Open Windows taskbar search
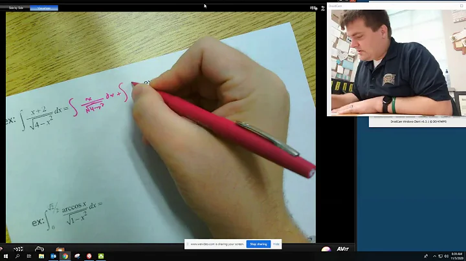Viewport: 466px width, 261px height. click(17, 256)
